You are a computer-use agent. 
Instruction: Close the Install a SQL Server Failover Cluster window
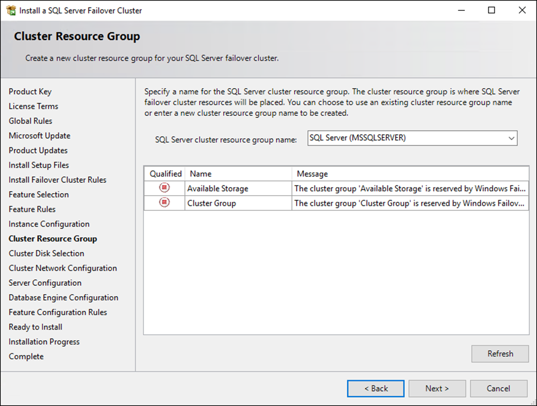tap(522, 10)
